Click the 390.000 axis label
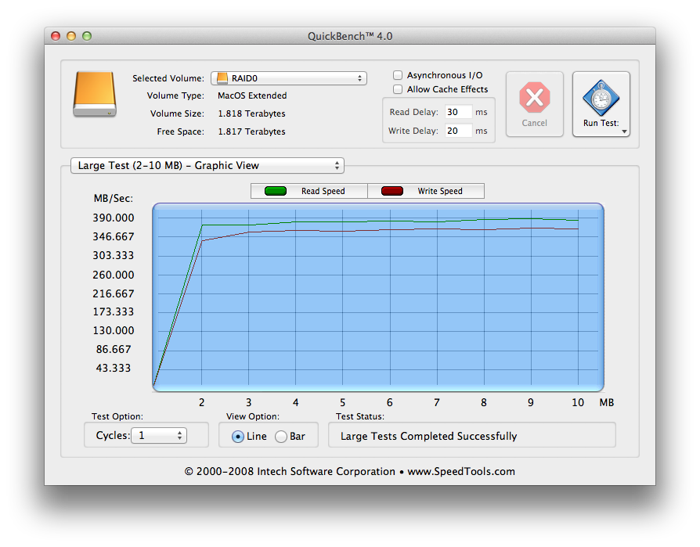The image size is (700, 547). (114, 218)
